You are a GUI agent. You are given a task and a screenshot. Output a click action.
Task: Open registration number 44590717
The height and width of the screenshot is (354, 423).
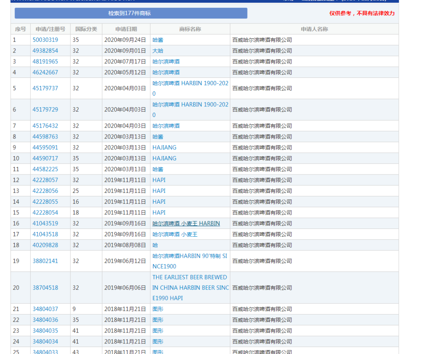click(x=45, y=158)
